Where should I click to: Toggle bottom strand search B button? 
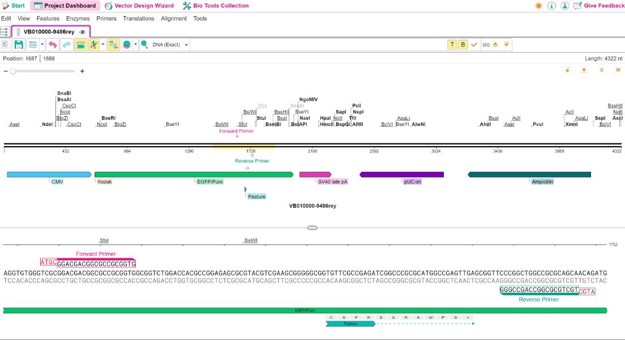click(463, 45)
